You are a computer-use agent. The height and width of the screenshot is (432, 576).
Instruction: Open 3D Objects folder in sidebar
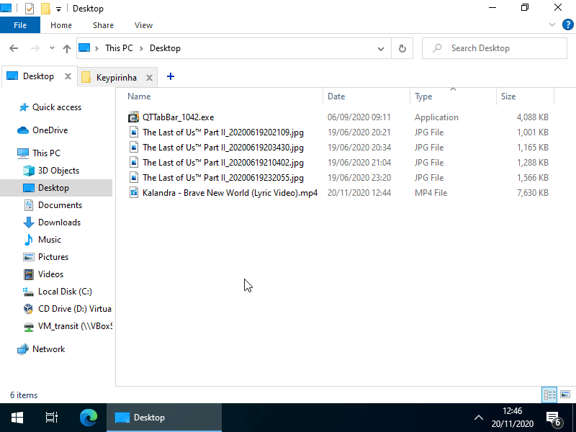tap(51, 171)
